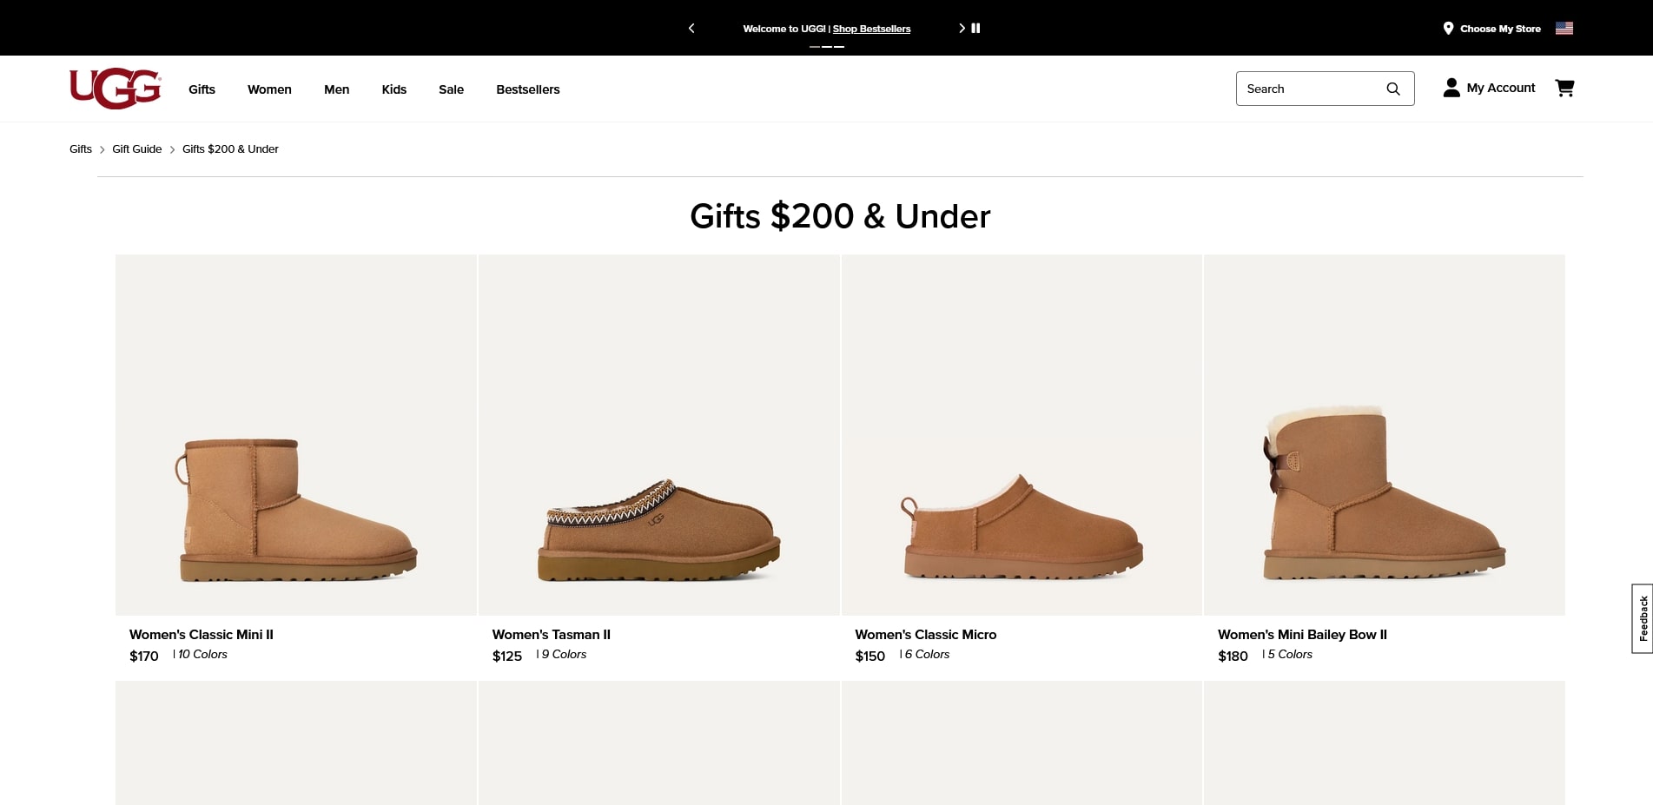This screenshot has height=805, width=1653.
Task: Pause the rotating announcement banner
Action: [975, 28]
